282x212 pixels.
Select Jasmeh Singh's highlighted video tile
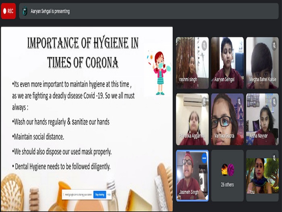pyautogui.click(x=192, y=175)
